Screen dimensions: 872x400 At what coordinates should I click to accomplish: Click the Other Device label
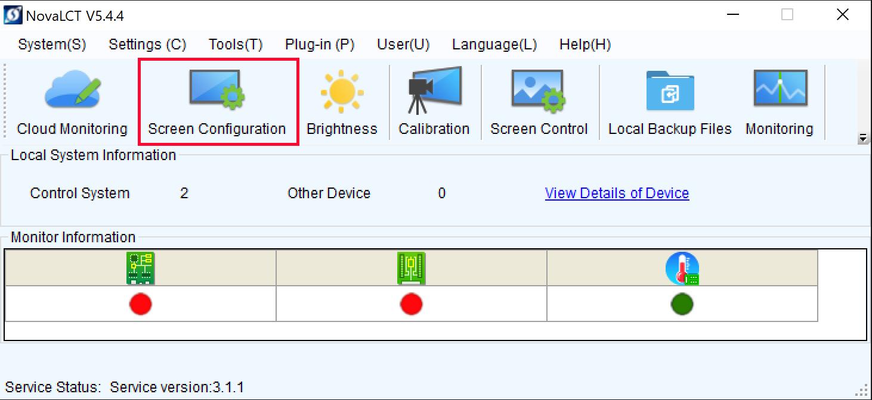tap(329, 193)
